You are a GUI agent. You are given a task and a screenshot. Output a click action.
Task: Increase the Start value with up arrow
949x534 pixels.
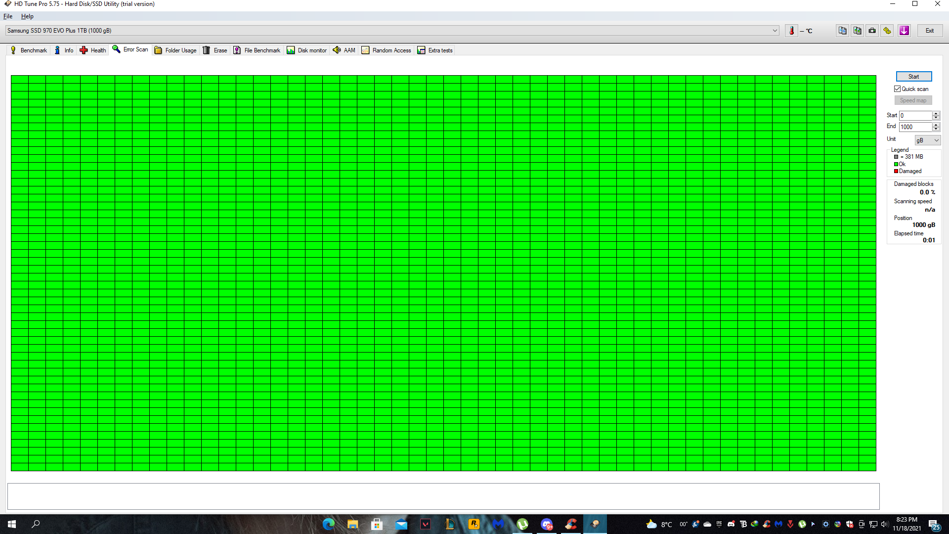click(x=936, y=113)
